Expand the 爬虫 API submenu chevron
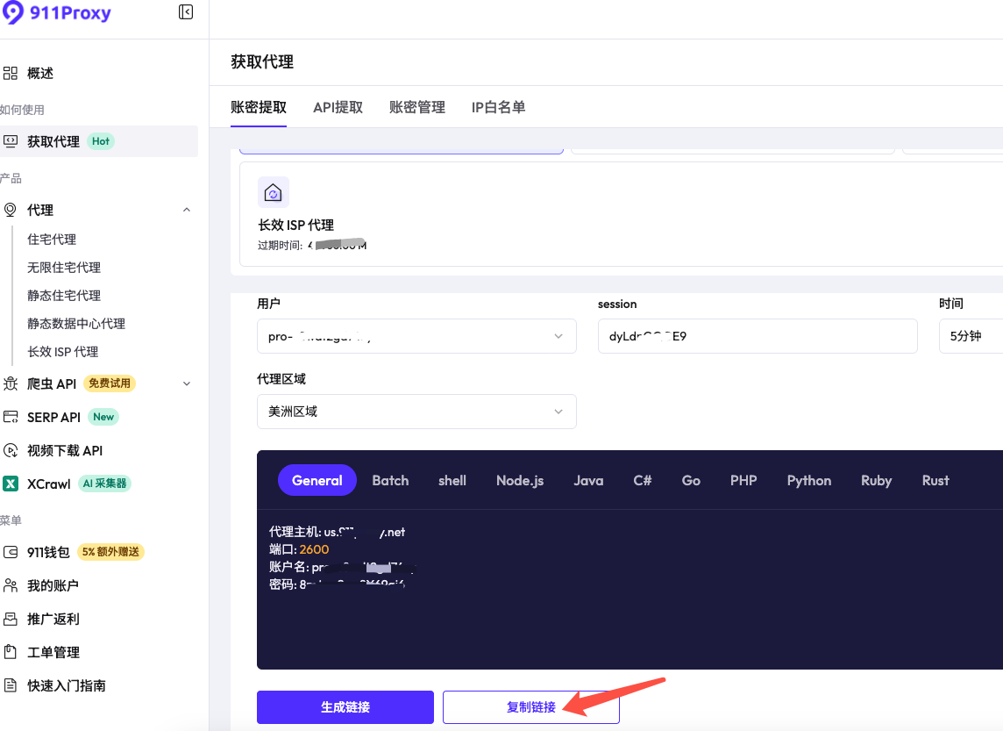Viewport: 1003px width, 731px height. coord(187,384)
